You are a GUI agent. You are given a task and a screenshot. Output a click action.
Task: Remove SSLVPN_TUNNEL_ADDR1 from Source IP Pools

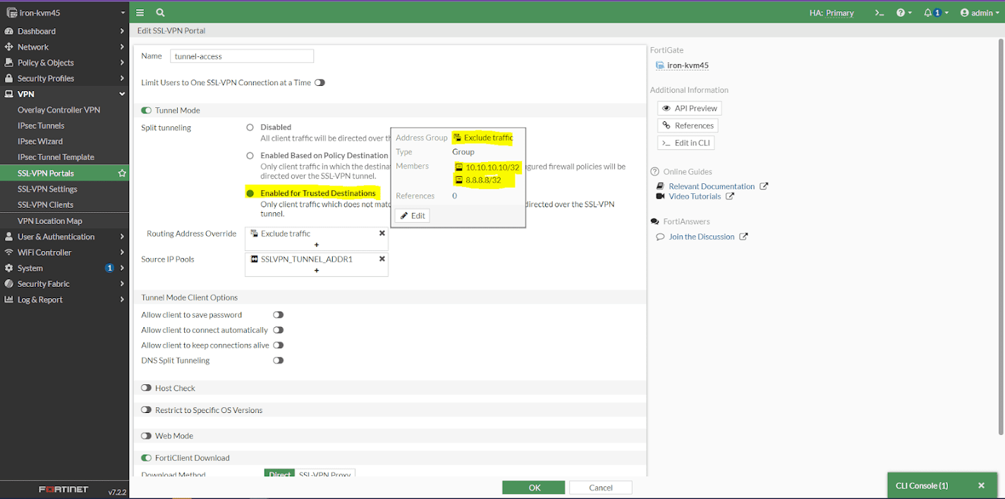pyautogui.click(x=382, y=259)
